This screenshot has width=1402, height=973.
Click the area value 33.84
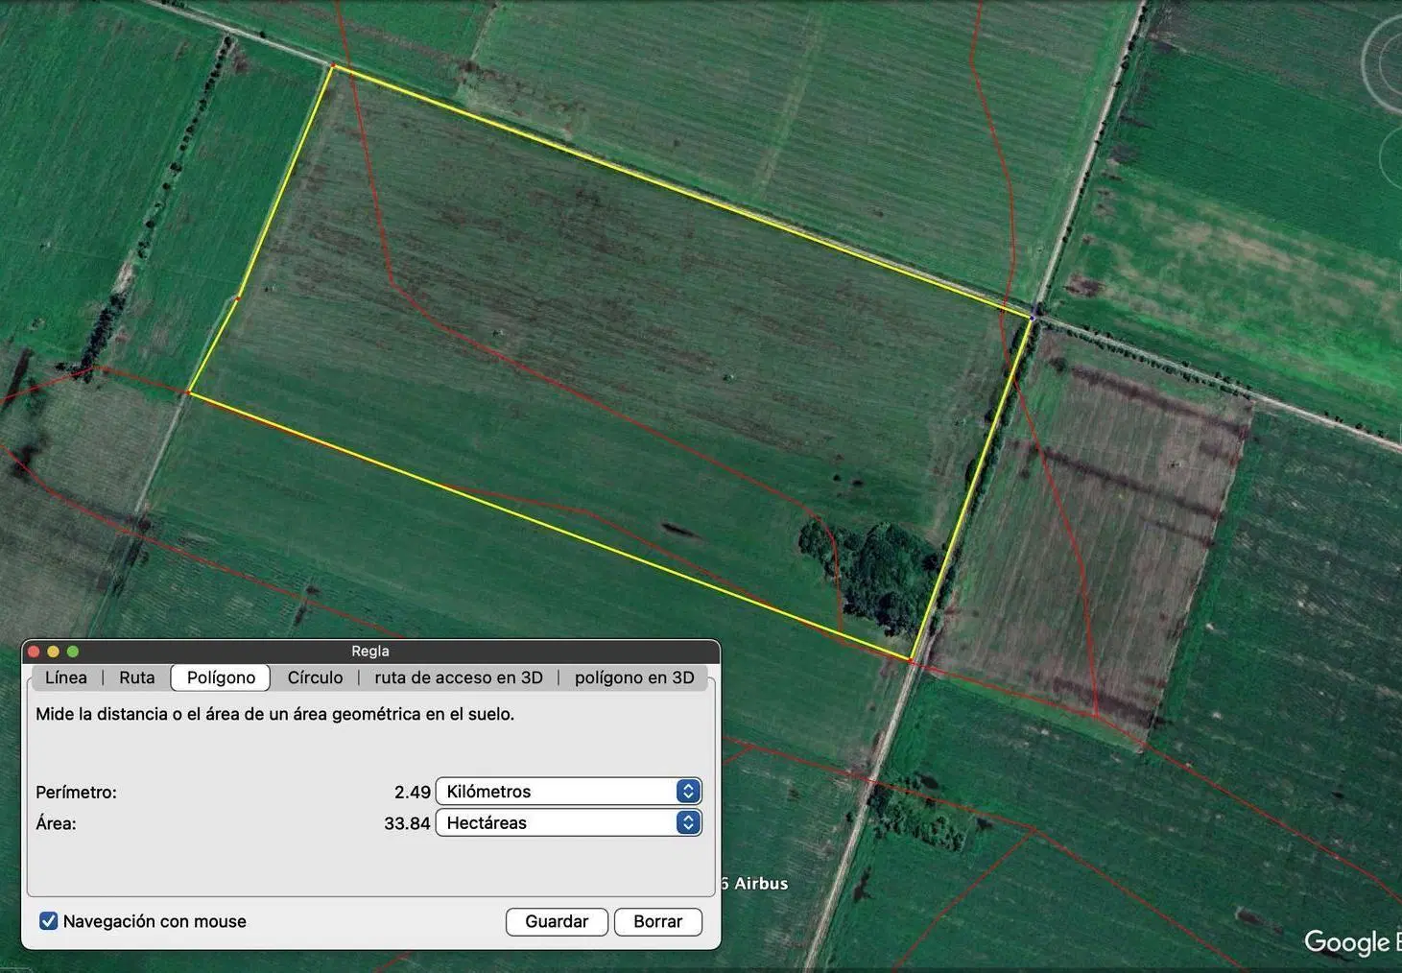click(407, 823)
